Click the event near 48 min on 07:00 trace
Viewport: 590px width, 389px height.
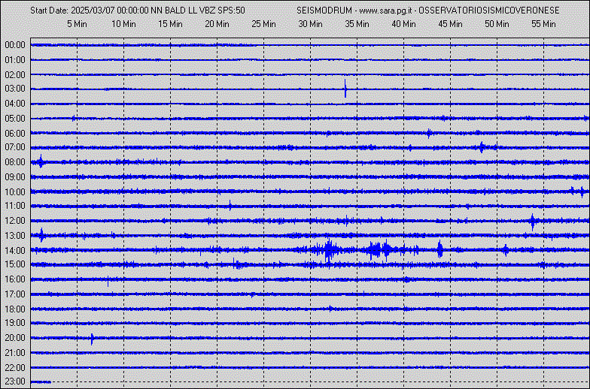[x=482, y=147]
